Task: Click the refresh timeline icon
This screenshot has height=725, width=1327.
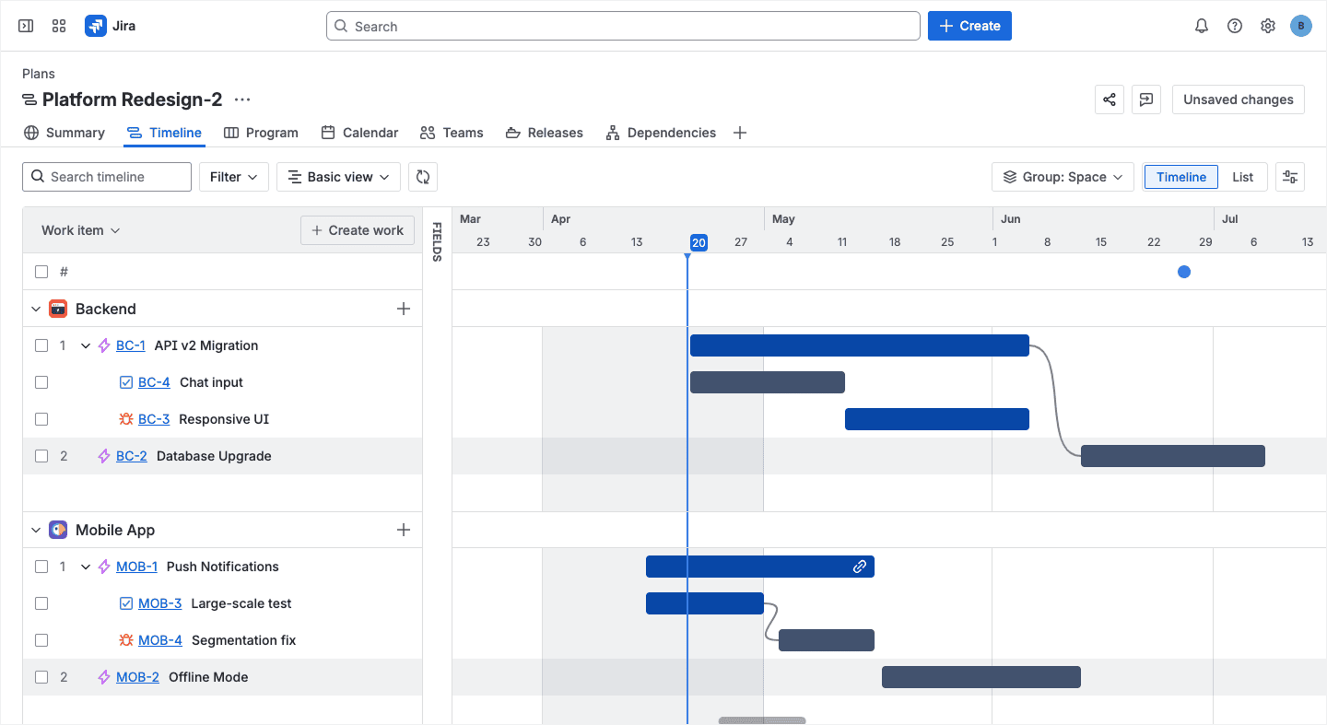Action: click(x=423, y=177)
